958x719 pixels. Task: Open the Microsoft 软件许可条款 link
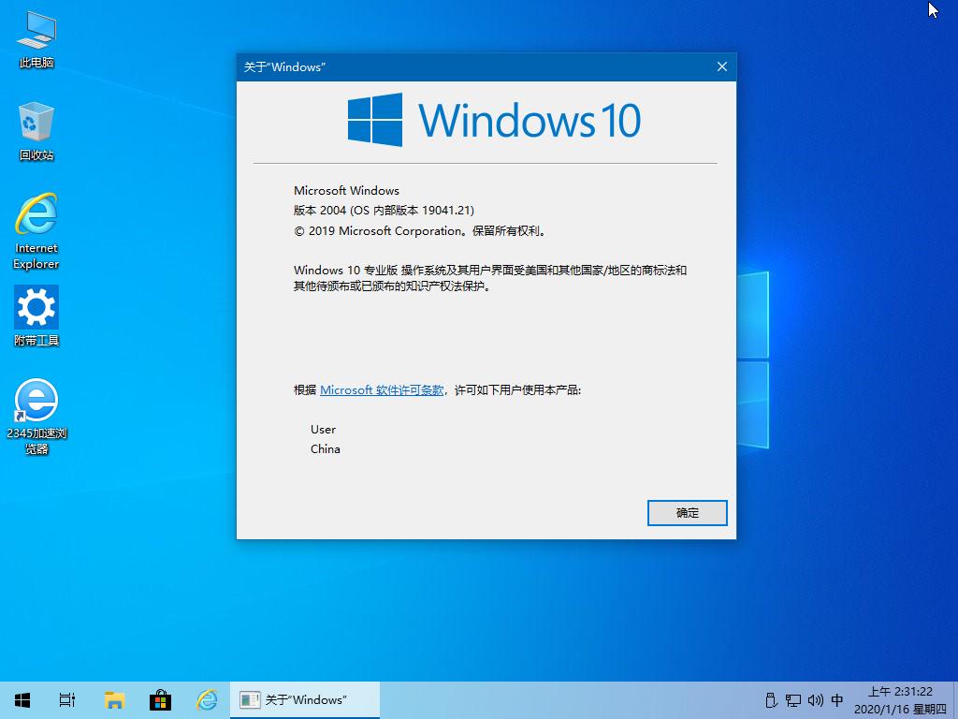coord(382,390)
